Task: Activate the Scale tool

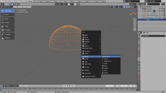Action: (8, 26)
